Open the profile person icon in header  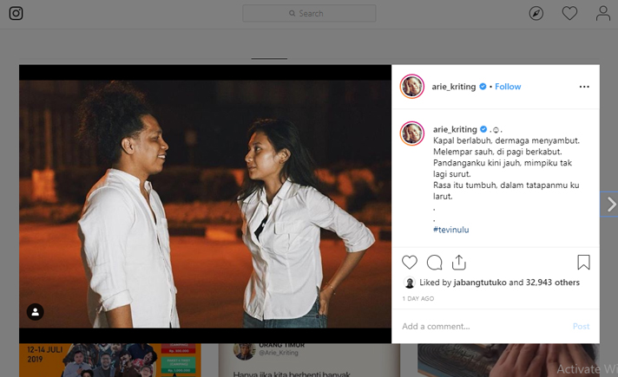[603, 13]
